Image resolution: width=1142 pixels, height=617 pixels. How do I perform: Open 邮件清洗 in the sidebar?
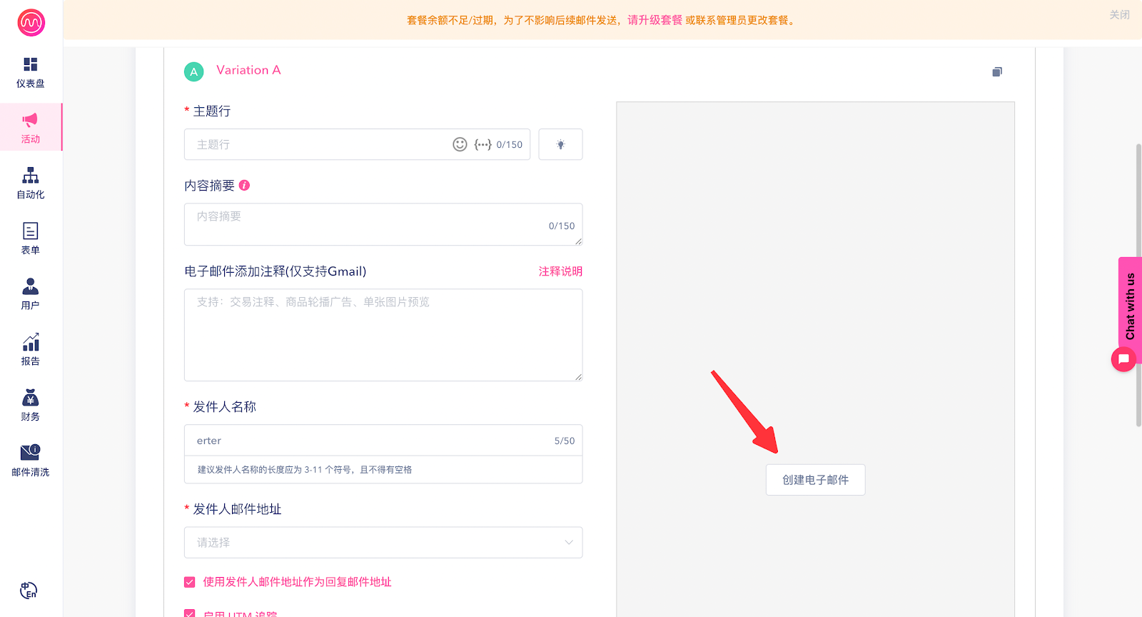tap(31, 461)
